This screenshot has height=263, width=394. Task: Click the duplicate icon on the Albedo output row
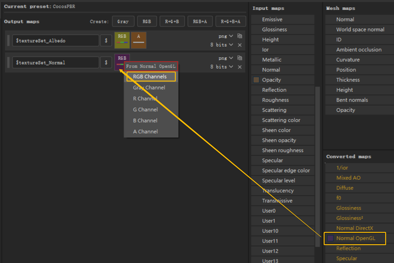[239, 36]
